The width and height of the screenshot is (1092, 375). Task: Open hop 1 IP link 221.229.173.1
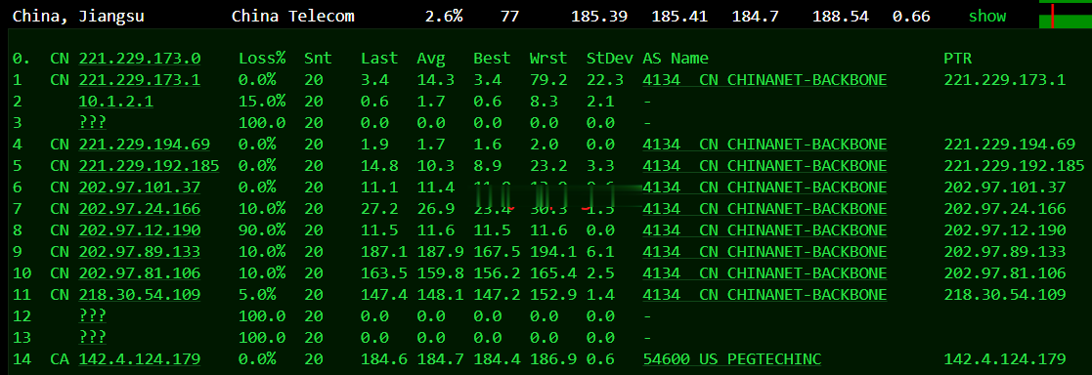click(139, 80)
